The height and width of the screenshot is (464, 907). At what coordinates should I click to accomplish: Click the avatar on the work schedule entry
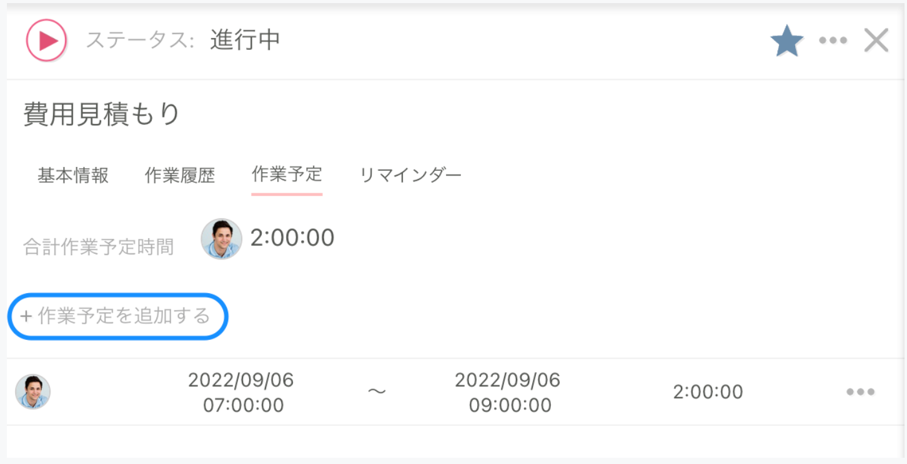[29, 391]
